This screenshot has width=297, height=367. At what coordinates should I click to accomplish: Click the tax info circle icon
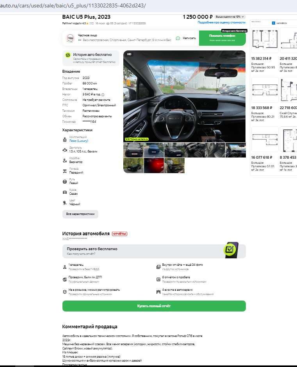click(x=103, y=95)
